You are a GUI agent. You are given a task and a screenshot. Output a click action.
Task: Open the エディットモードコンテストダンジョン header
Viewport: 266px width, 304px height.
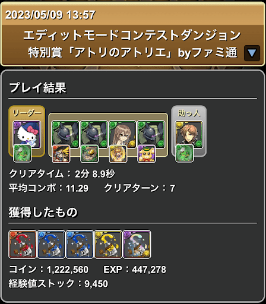(132, 34)
